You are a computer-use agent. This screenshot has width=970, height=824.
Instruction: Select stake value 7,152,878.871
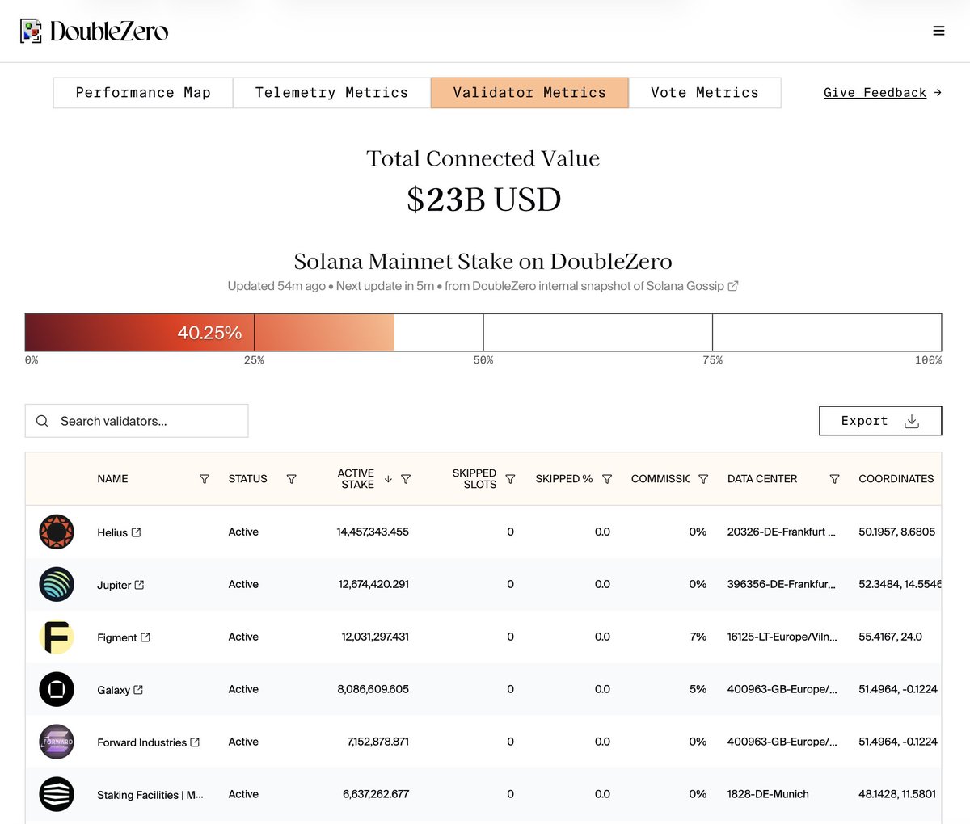[x=378, y=742]
